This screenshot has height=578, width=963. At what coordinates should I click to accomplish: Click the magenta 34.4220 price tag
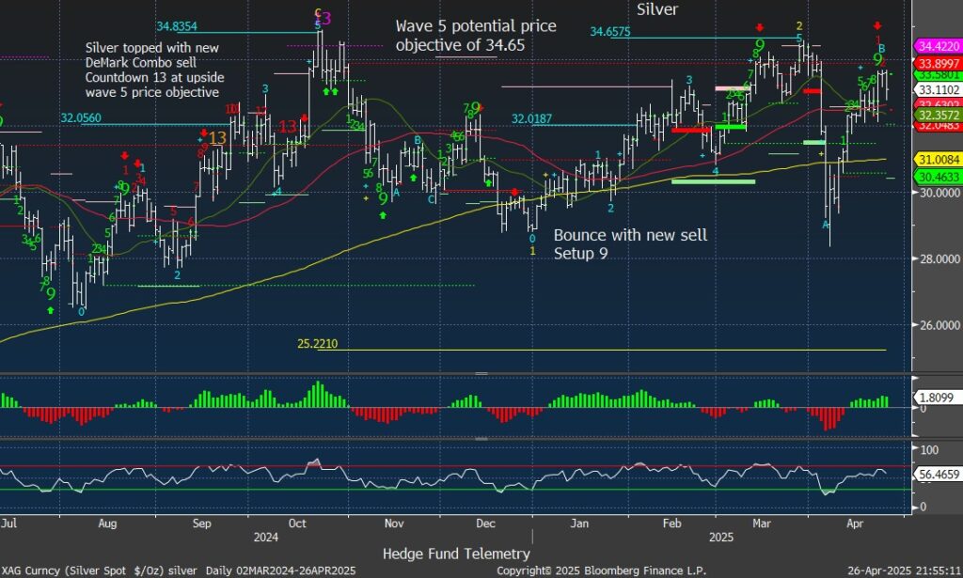[937, 45]
